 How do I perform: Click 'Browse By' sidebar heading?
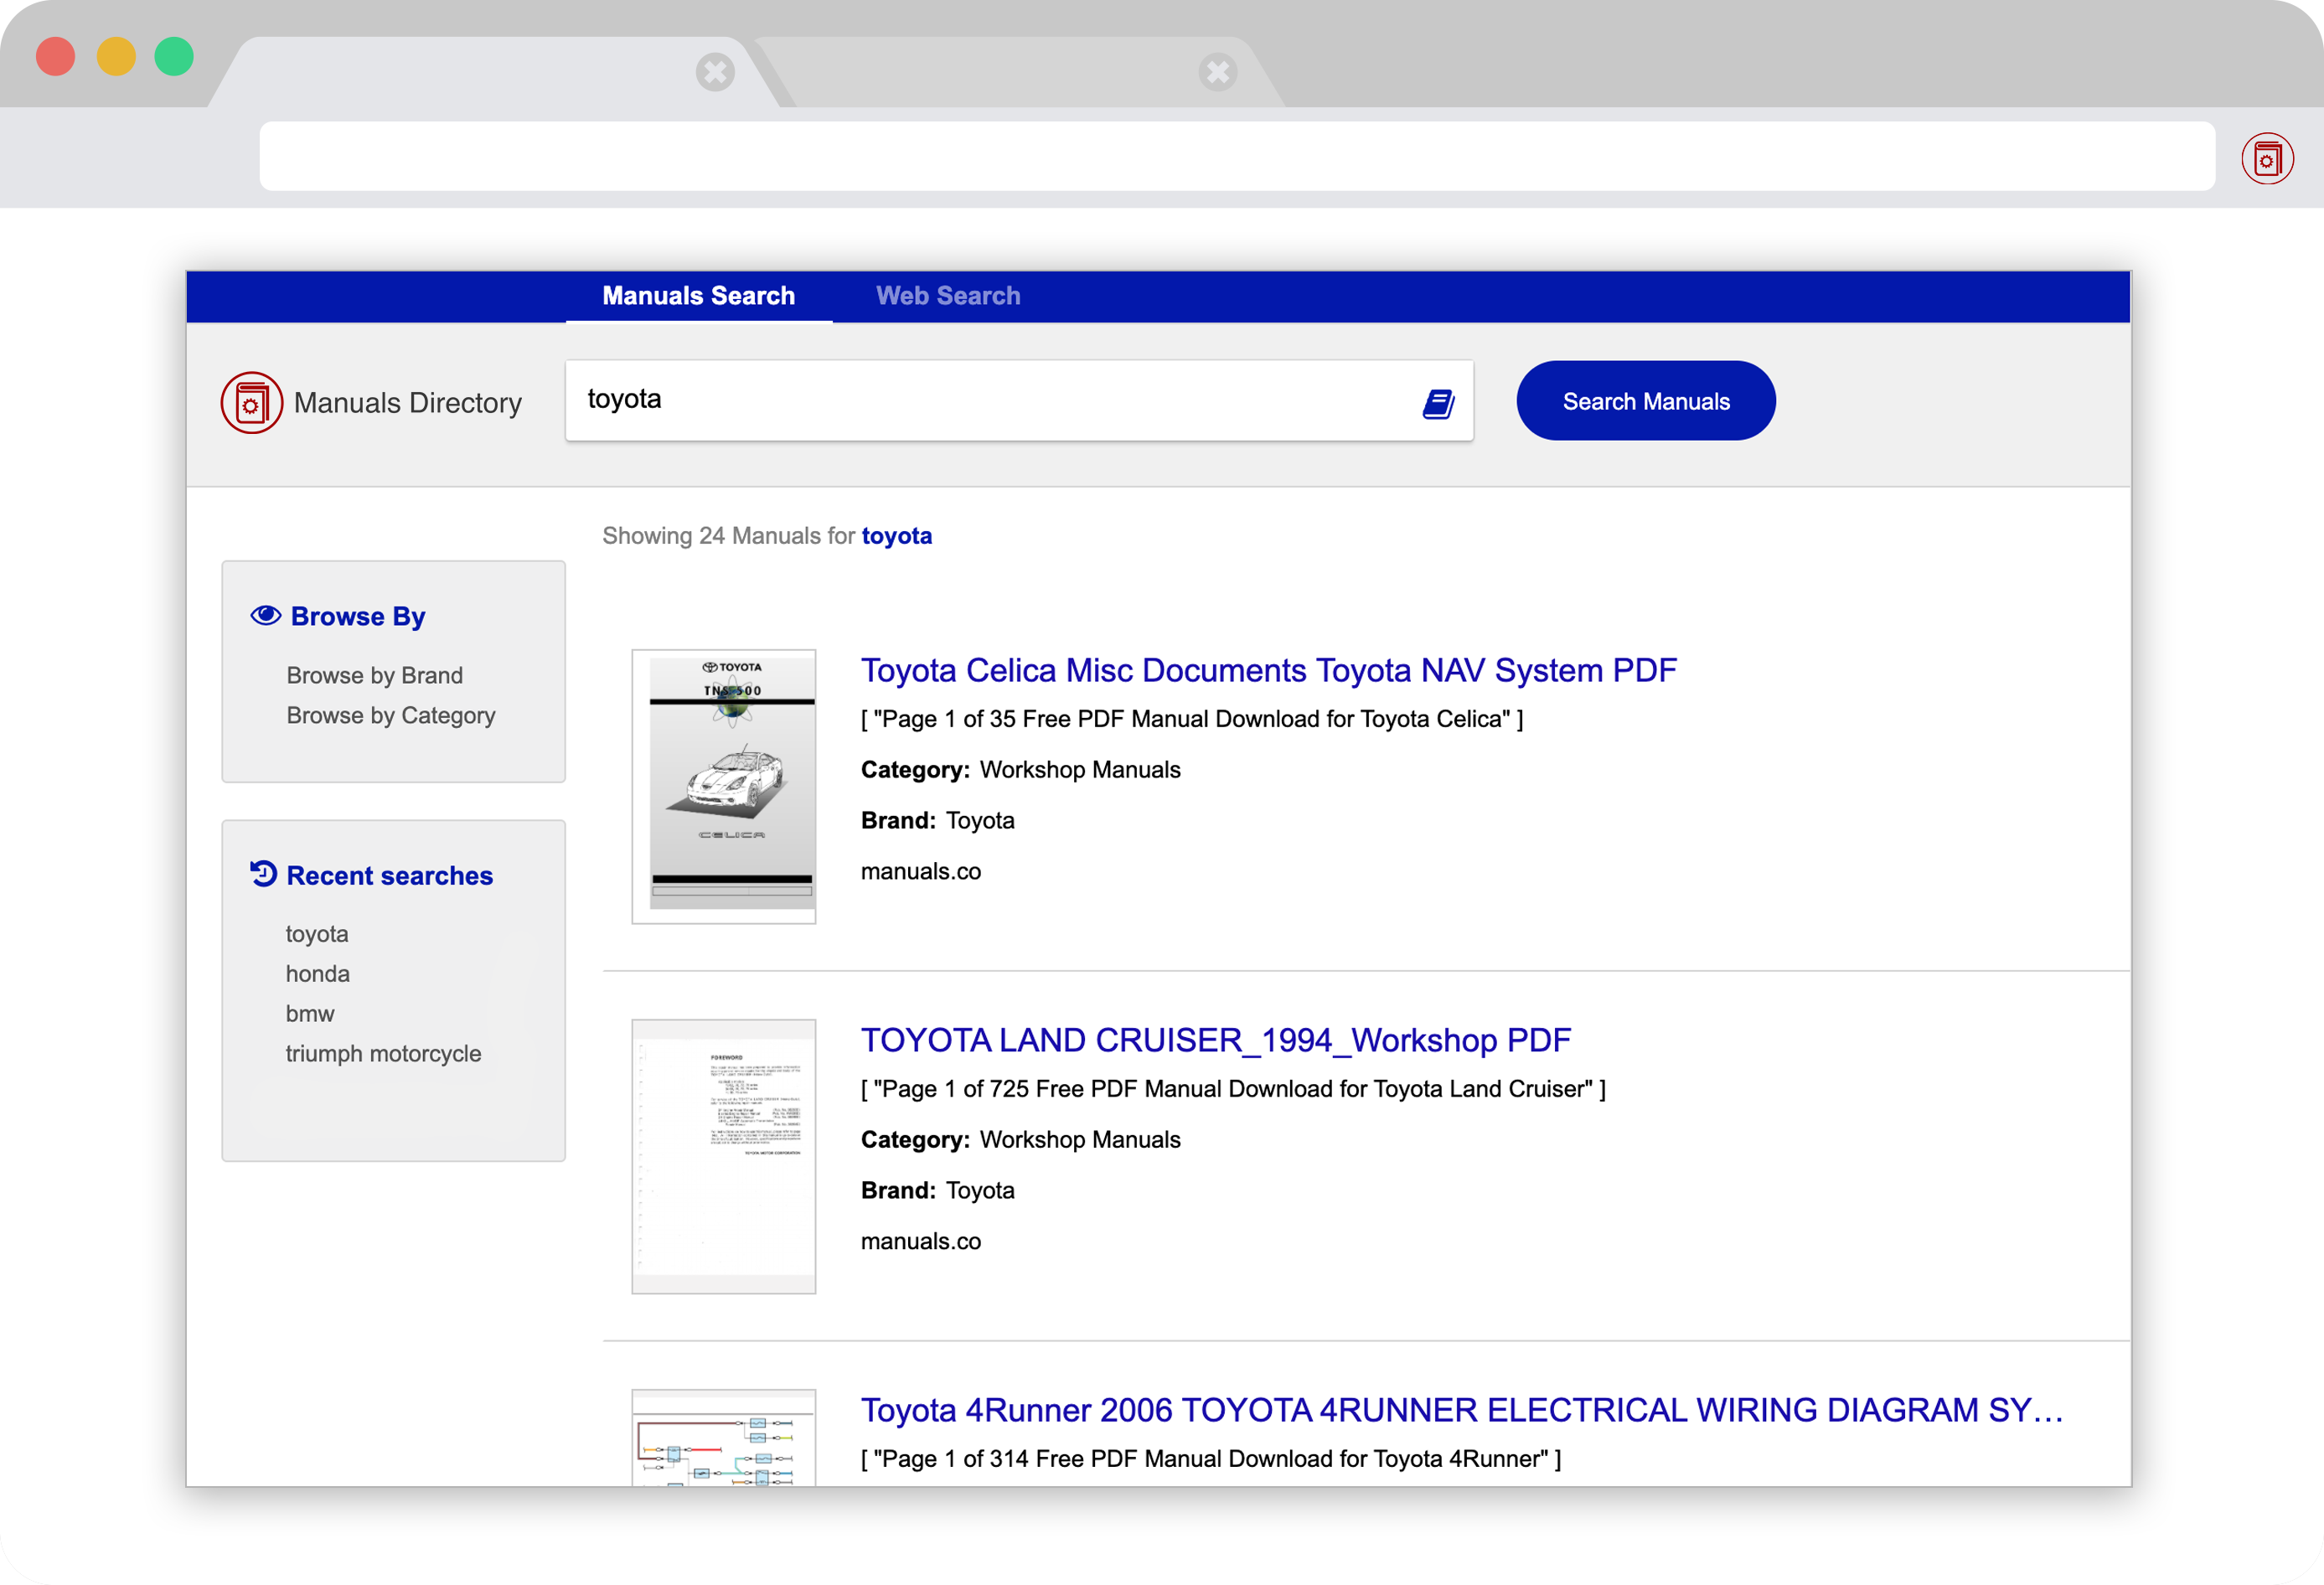pyautogui.click(x=358, y=616)
